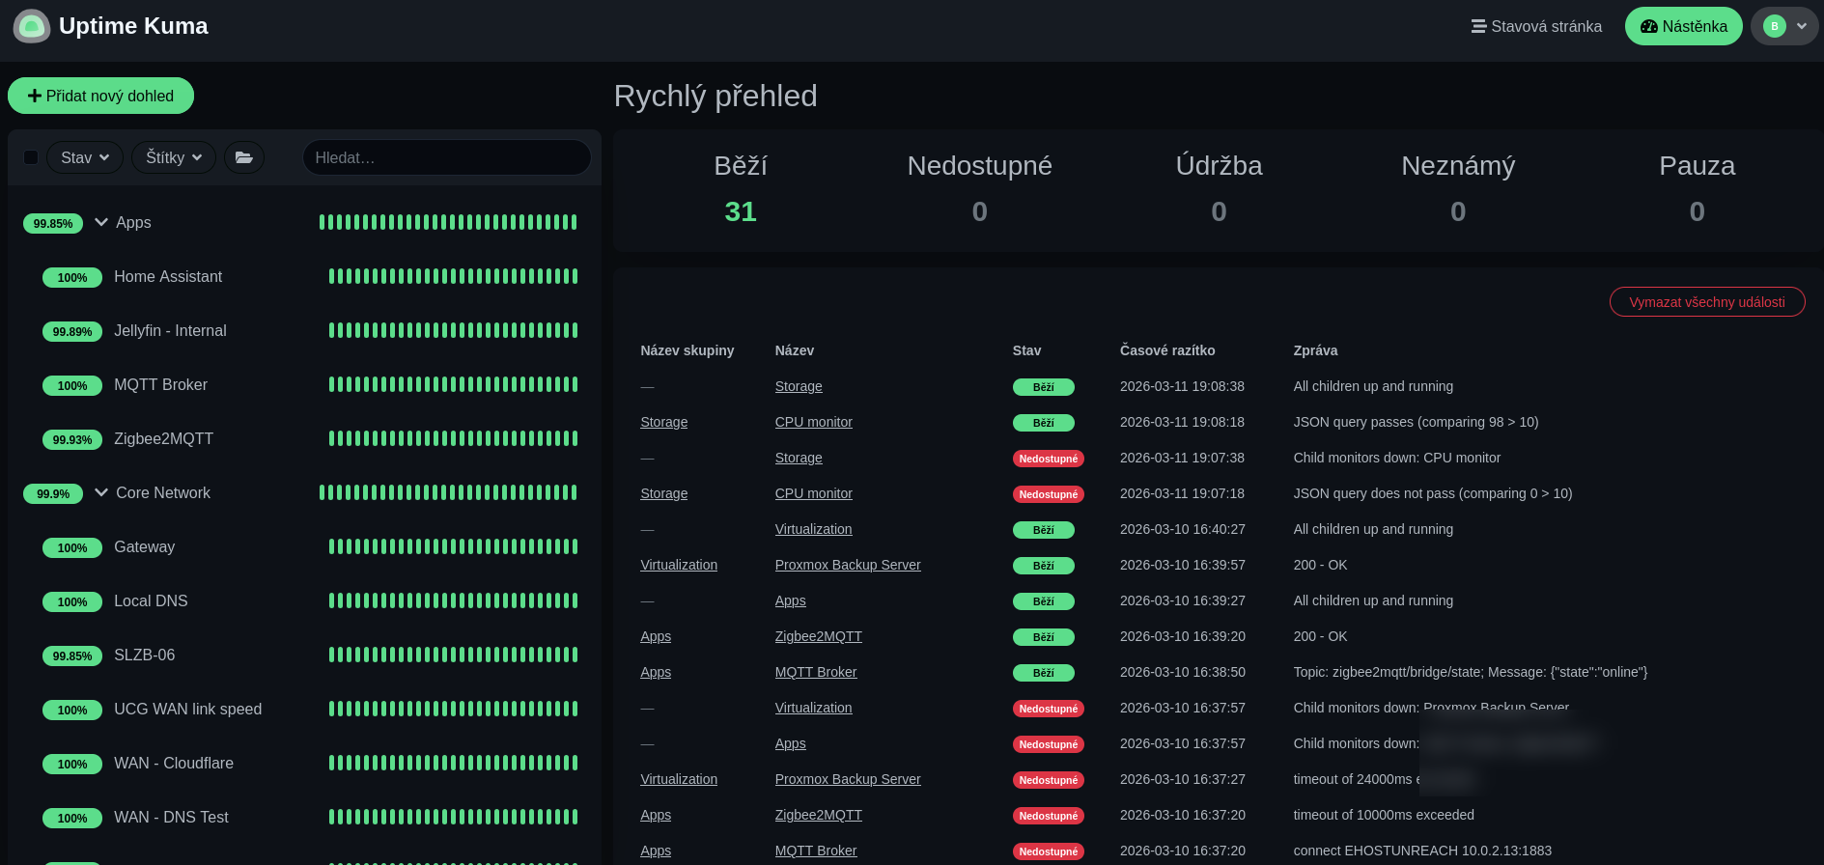Viewport: 1824px width, 865px height.
Task: Click the 99.93% uptime badge for Zigbee2MQTT
Action: 72,439
